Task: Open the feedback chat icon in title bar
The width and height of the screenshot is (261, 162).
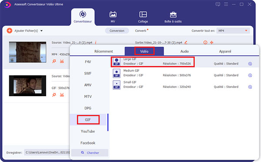Action: [218, 4]
